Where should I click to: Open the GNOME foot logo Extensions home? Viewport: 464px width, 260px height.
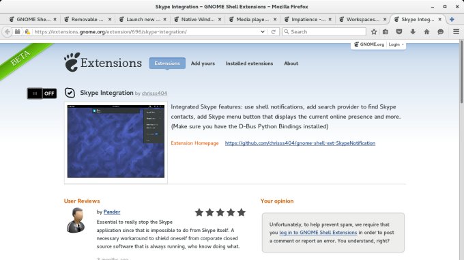coord(102,62)
